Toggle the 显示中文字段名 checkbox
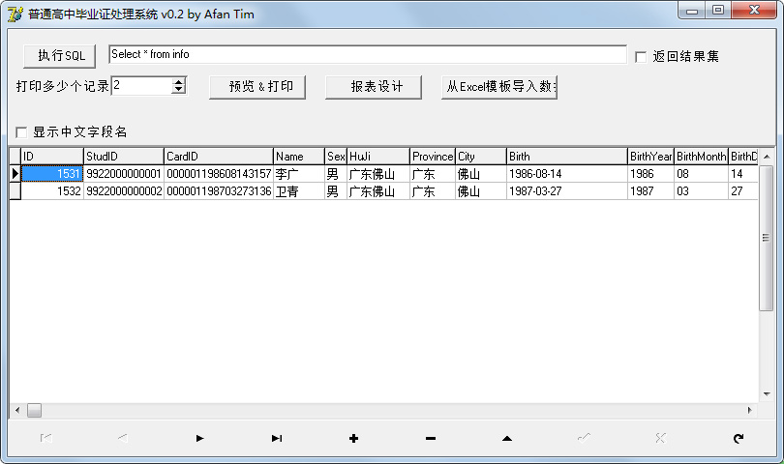Screen dimensions: 784x464 tap(21, 131)
